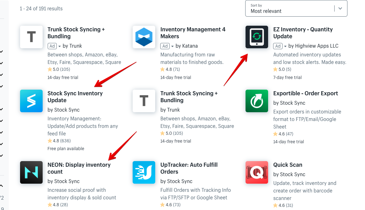Expand the Ad label arrow beside Katana
This screenshot has height=210, width=365.
(x=172, y=46)
